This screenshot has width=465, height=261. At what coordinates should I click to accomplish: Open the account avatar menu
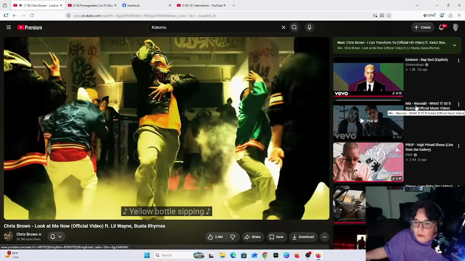(x=456, y=27)
